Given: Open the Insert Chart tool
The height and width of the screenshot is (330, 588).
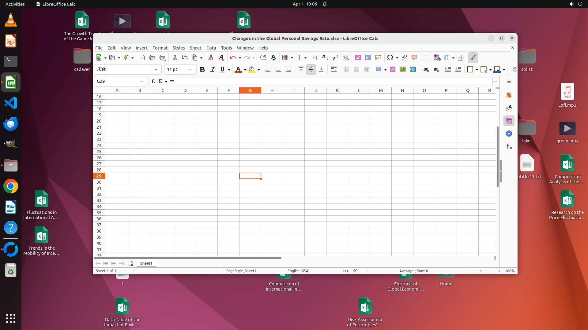Looking at the screenshot, I should tap(368, 57).
